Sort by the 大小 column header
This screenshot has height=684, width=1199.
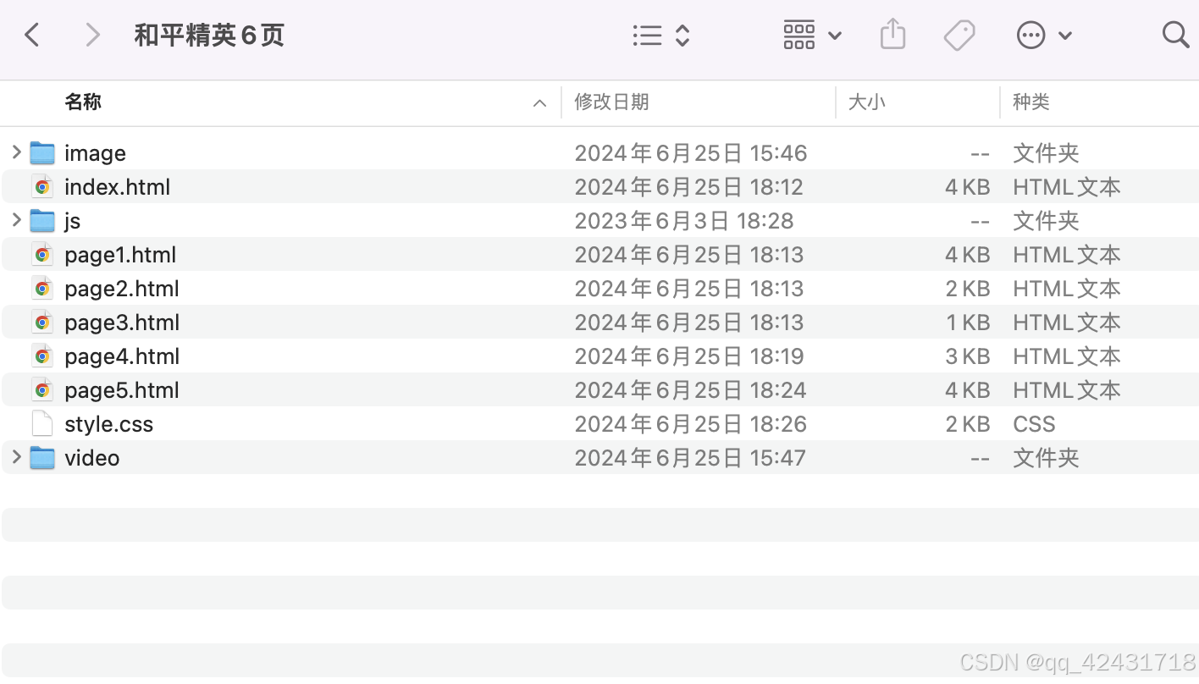click(866, 102)
